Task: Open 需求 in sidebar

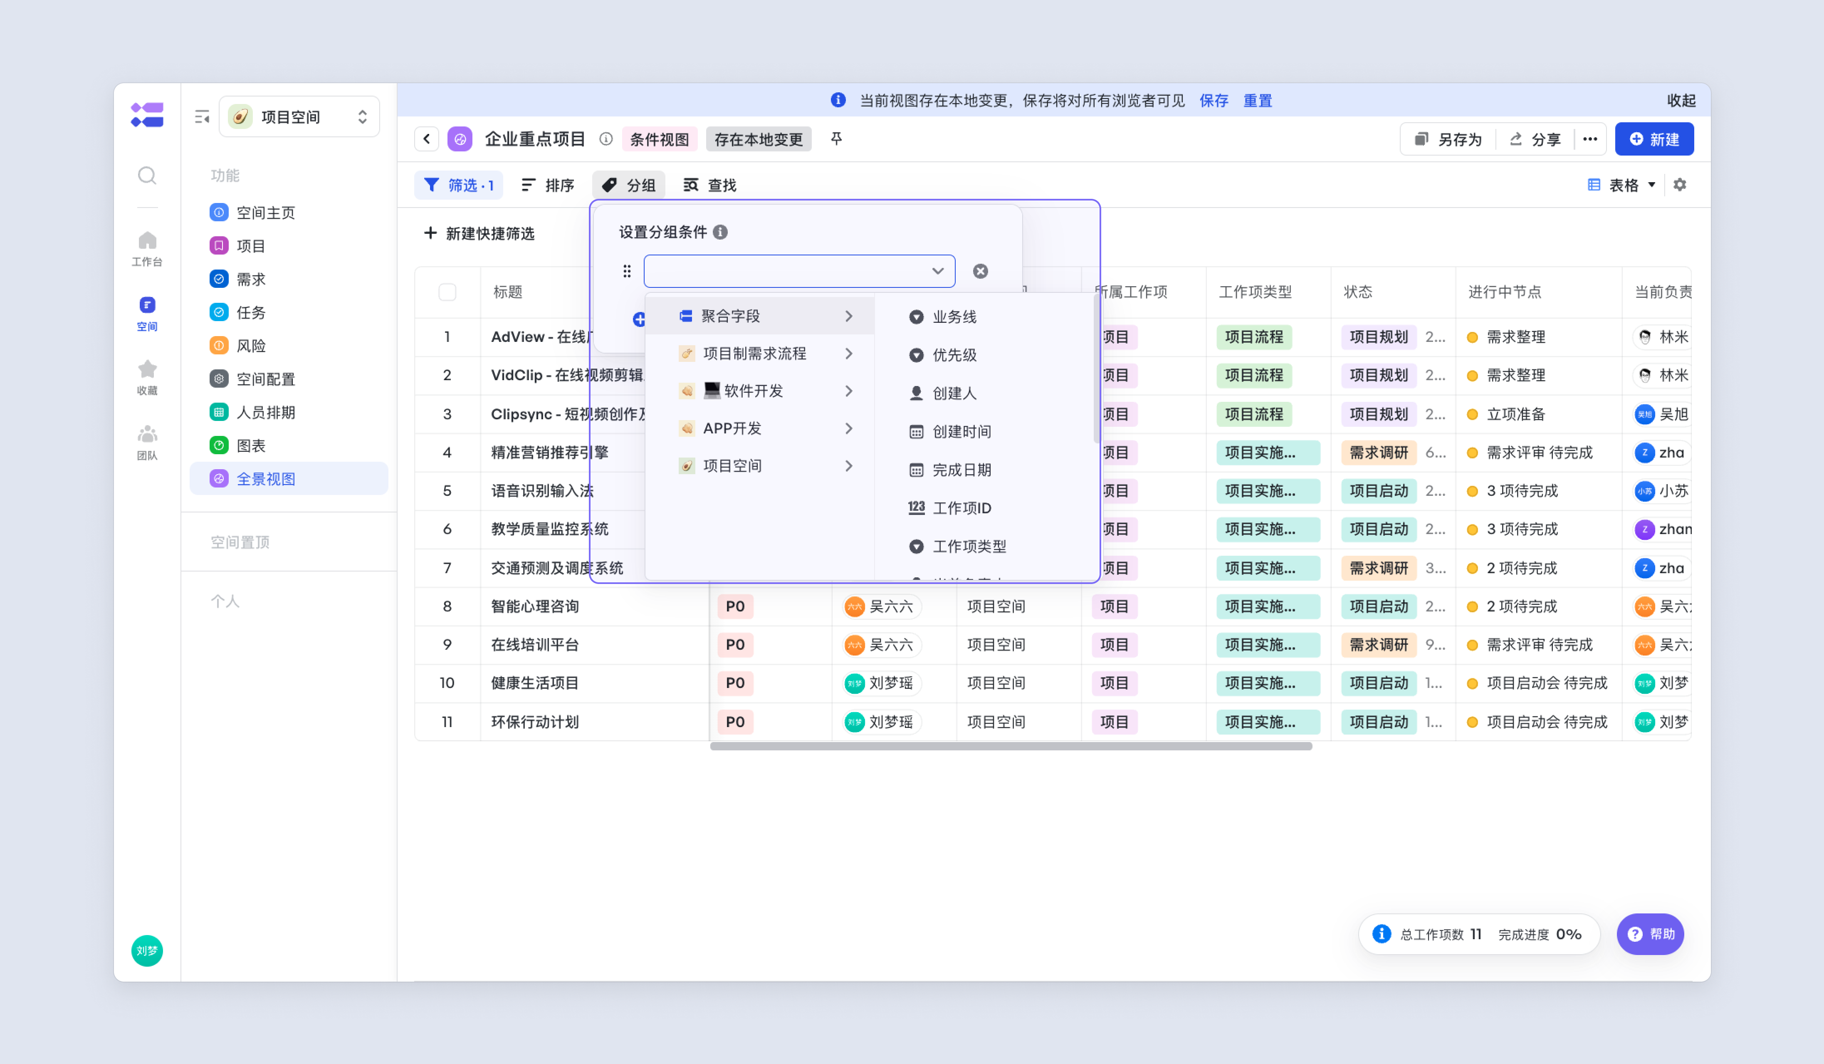Action: click(x=288, y=279)
